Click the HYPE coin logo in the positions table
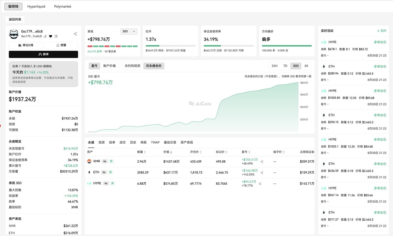Image resolution: width=393 pixels, height=236 pixels. tap(89, 183)
